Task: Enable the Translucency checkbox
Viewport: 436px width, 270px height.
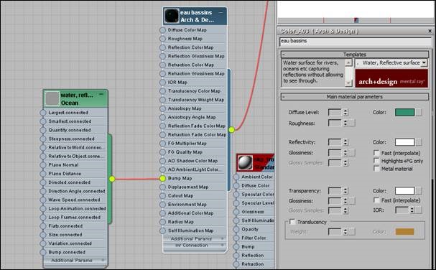Action: click(292, 222)
